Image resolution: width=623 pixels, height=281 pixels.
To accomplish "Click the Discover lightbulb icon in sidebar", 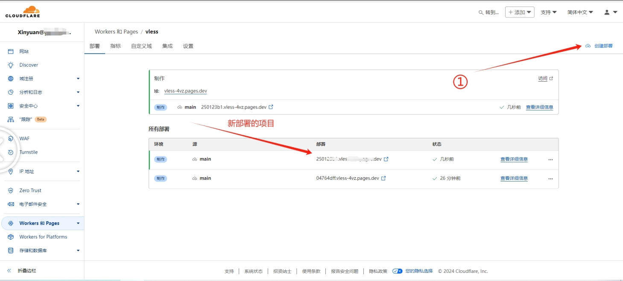I will tap(11, 65).
